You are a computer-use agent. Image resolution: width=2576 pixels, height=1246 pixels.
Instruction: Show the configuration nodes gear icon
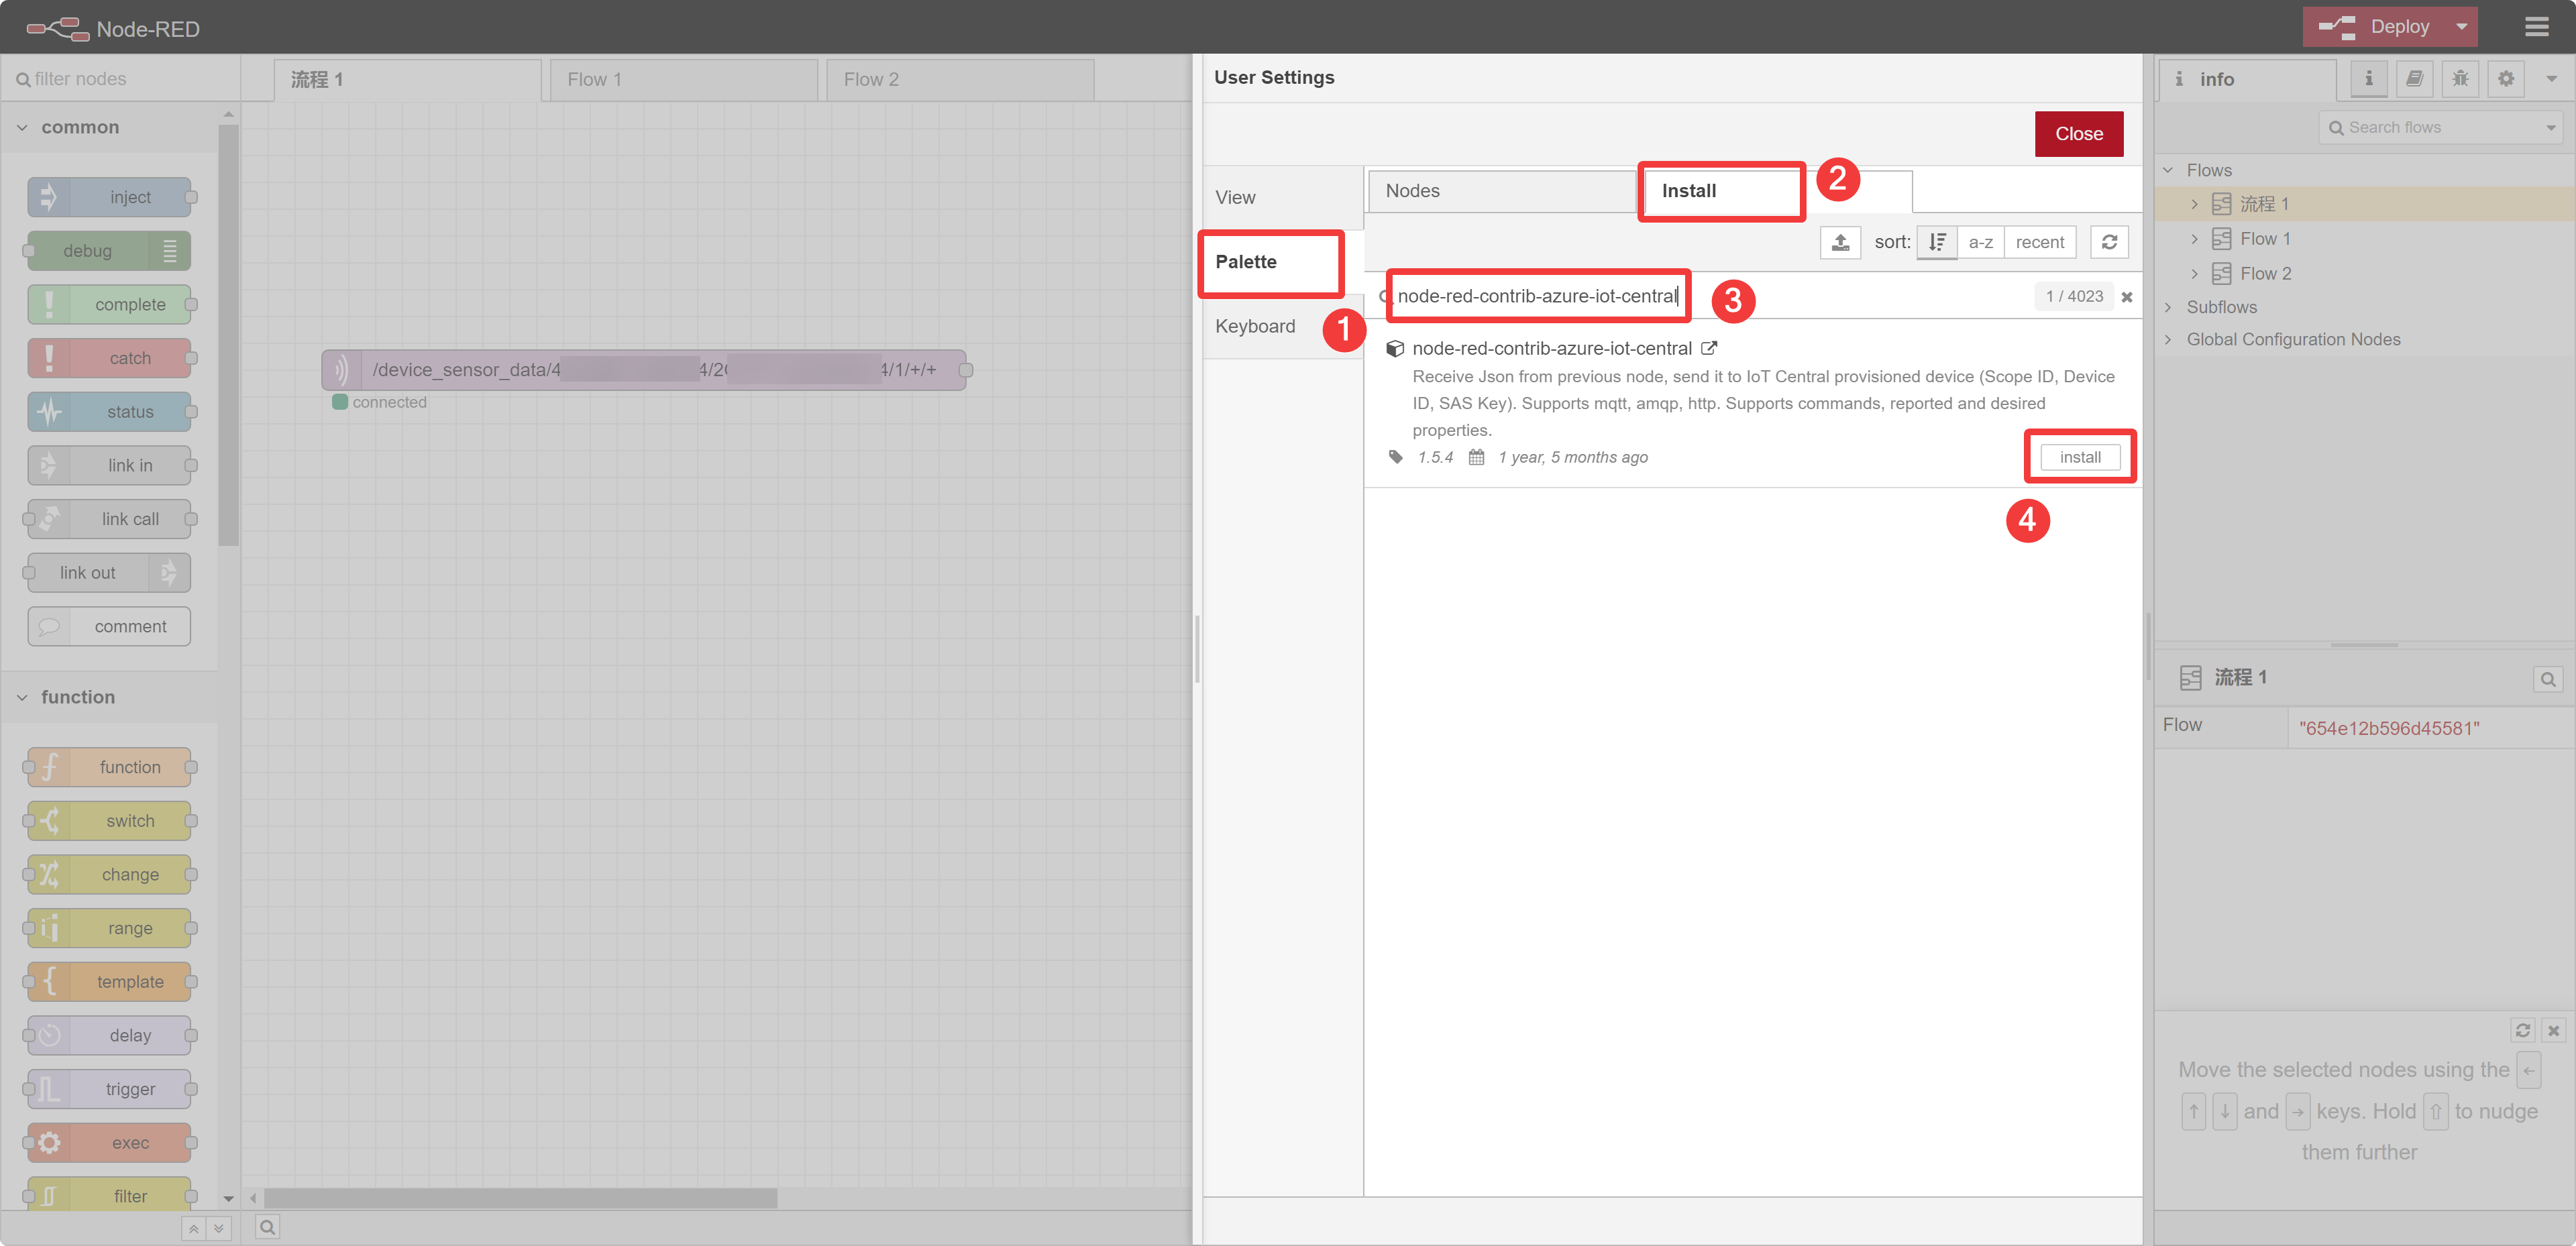point(2506,79)
